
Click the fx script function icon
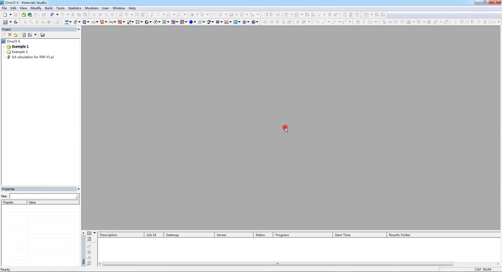[x=16, y=22]
